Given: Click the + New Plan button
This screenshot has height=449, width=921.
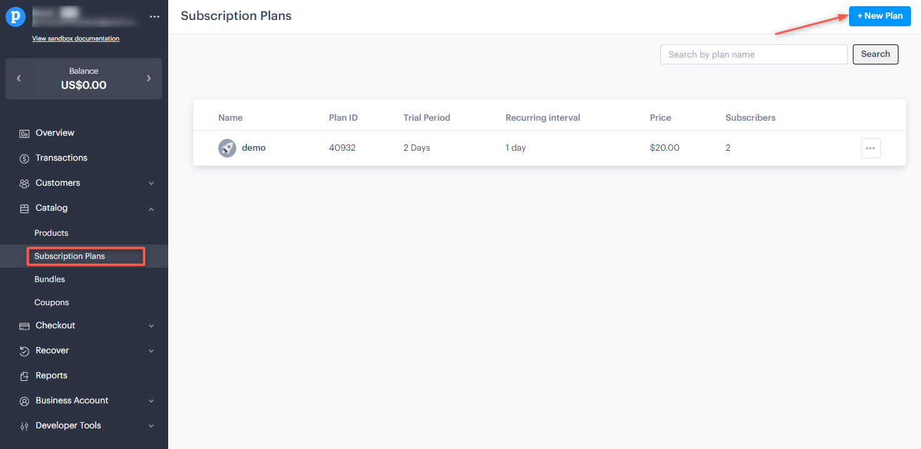Looking at the screenshot, I should coord(879,16).
